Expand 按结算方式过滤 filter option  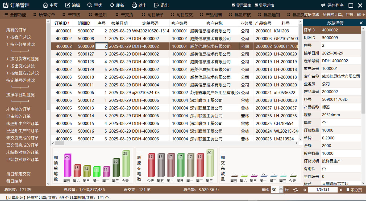click(23, 73)
